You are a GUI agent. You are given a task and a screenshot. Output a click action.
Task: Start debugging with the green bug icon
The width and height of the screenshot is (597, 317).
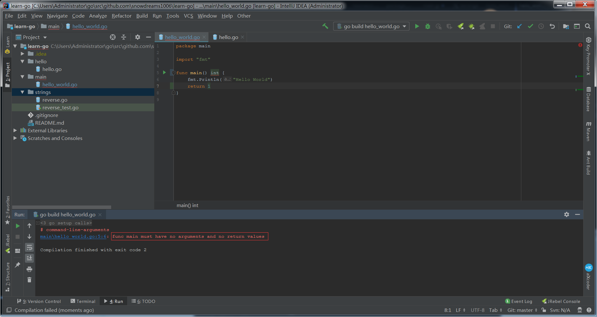428,26
